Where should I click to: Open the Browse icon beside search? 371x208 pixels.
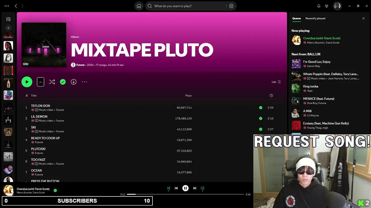pos(231,6)
